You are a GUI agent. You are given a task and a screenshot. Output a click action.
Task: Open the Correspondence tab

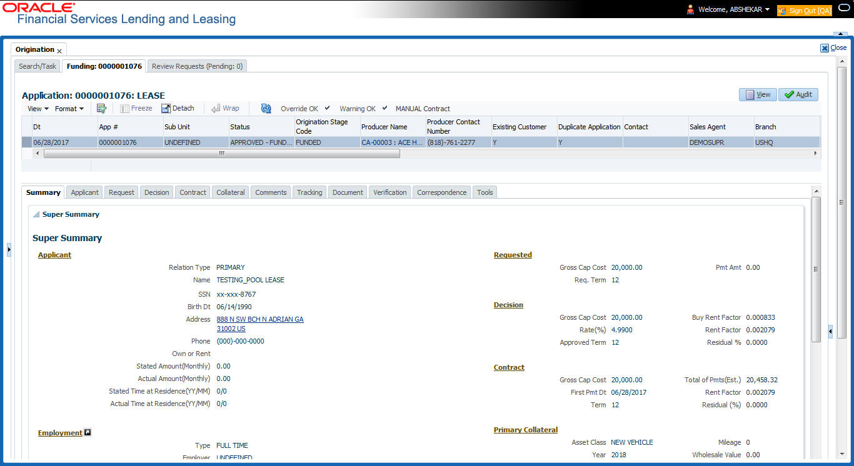coord(441,192)
